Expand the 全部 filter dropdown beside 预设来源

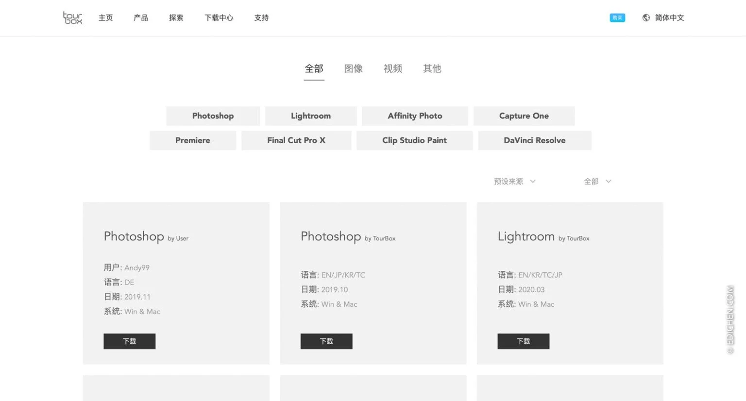[x=597, y=182]
